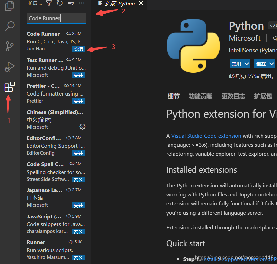
Task: Open the Run and Debug view
Action: tap(9, 67)
